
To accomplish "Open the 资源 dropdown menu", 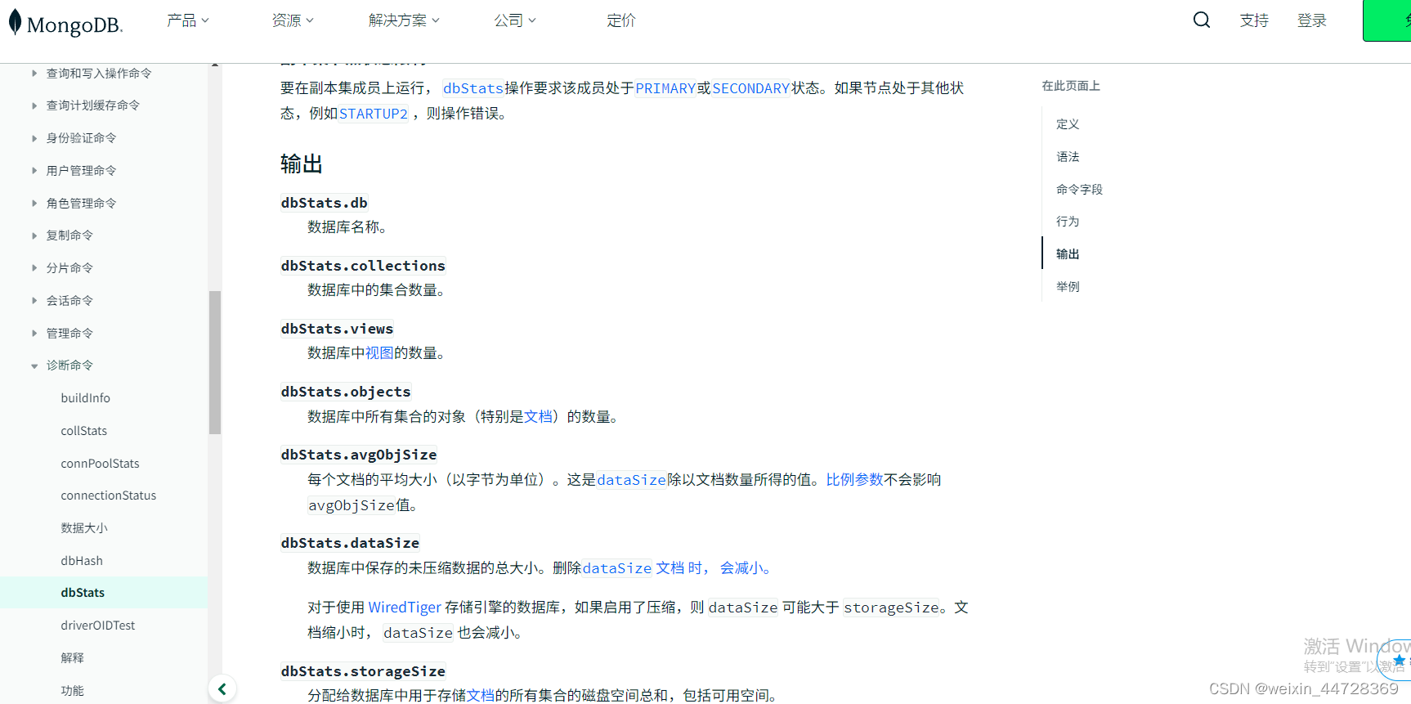I will pos(293,20).
